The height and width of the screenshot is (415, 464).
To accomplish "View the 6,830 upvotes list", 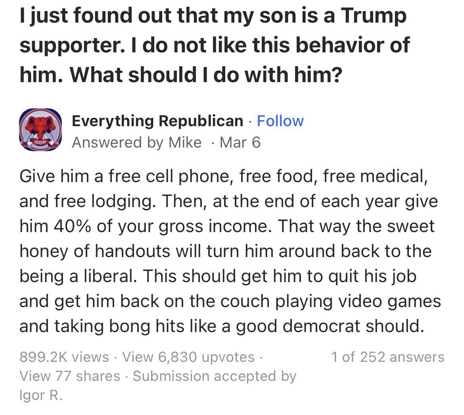I will [x=188, y=357].
